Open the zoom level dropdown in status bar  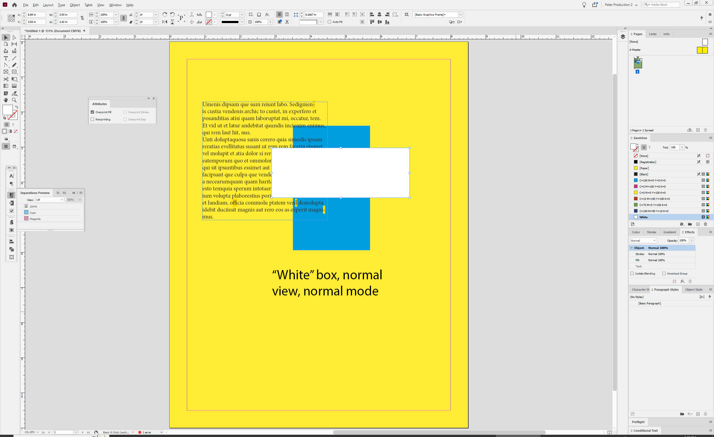(x=37, y=432)
